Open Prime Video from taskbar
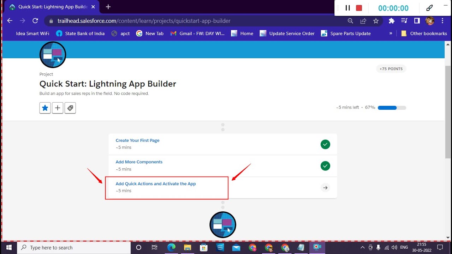452x254 pixels. click(x=220, y=248)
